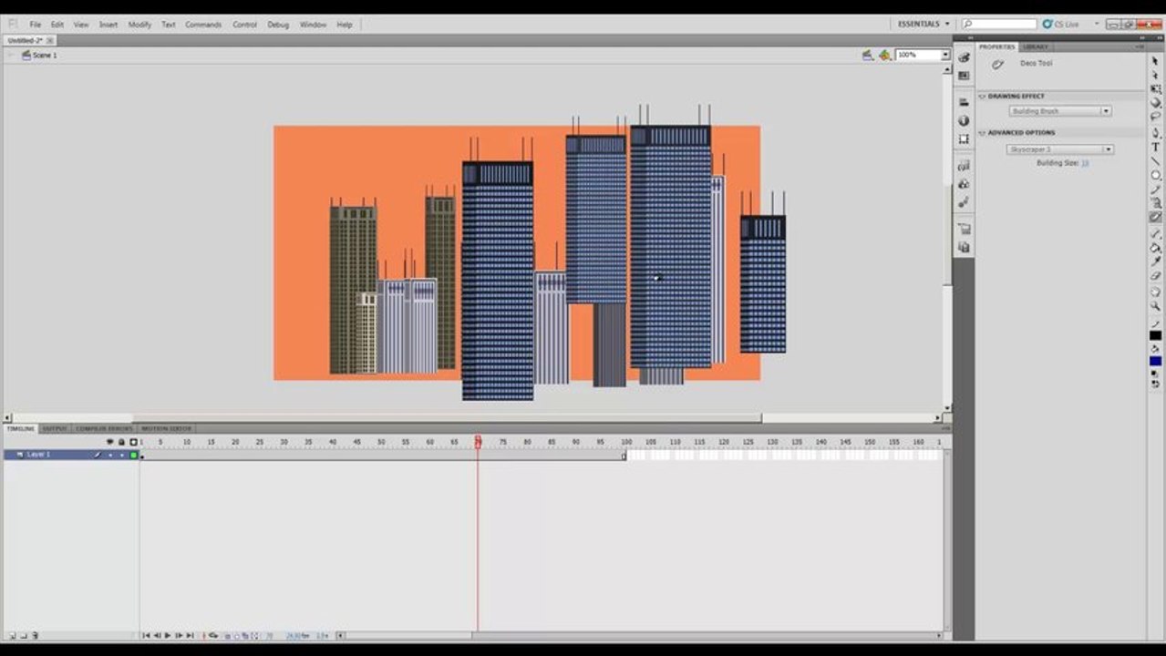This screenshot has height=656, width=1166.
Task: Select the highlighted Deco tool
Action: [x=1155, y=217]
